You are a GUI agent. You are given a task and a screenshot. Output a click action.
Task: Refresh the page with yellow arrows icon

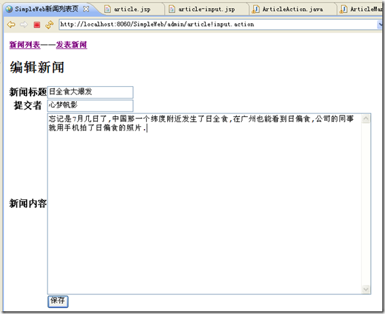pos(50,24)
